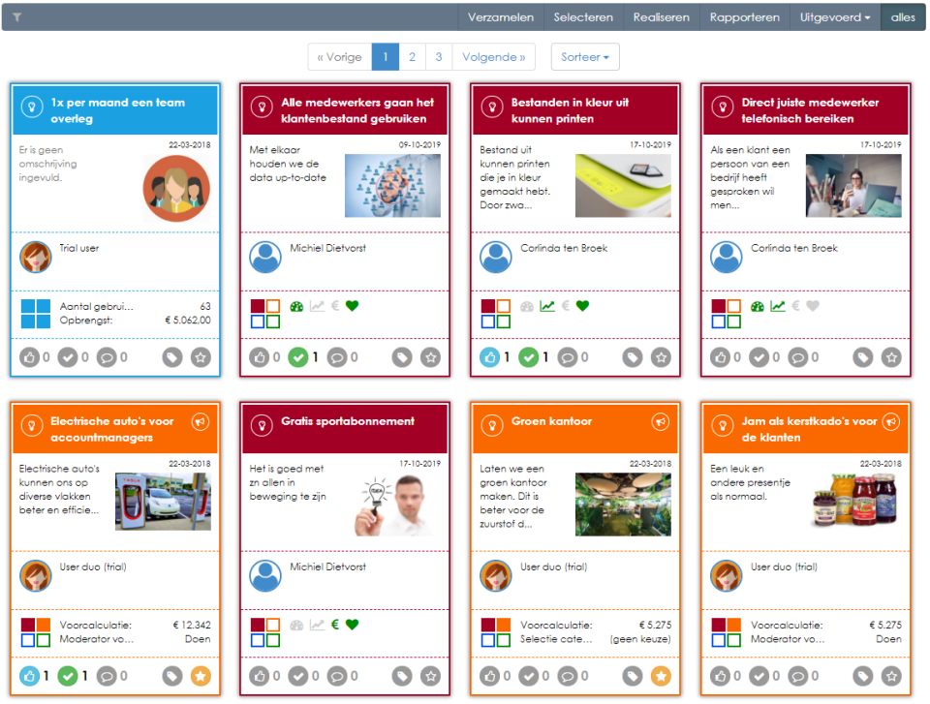The height and width of the screenshot is (704, 930).
Task: Open the Sorteer dropdown
Action: 585,56
